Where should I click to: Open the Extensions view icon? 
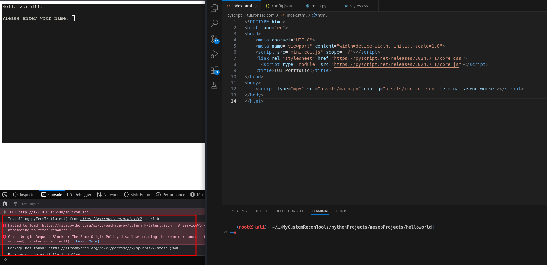tap(214, 70)
